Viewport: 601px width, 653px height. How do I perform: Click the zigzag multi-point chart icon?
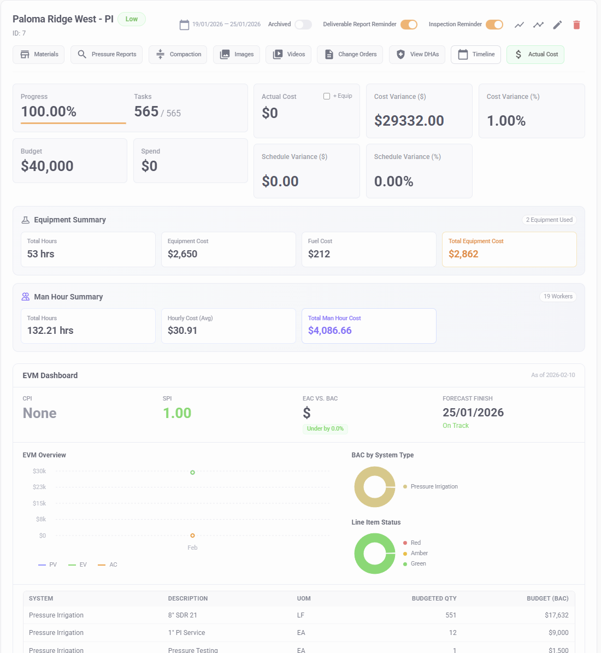(x=538, y=25)
